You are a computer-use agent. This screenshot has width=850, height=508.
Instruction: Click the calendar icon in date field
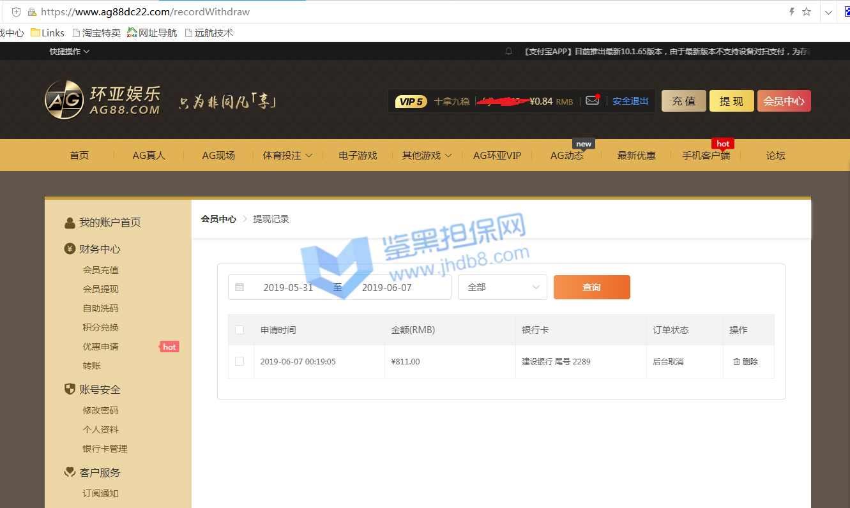point(239,287)
